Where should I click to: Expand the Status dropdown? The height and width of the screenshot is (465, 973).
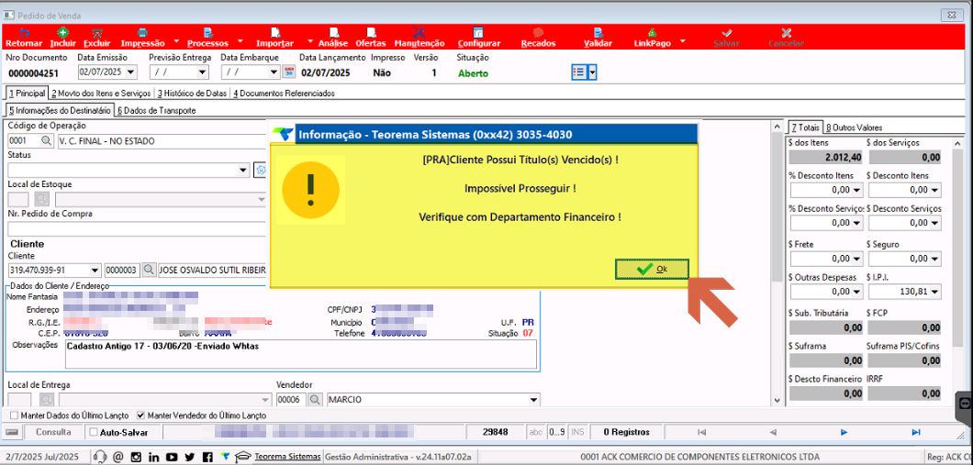[243, 170]
